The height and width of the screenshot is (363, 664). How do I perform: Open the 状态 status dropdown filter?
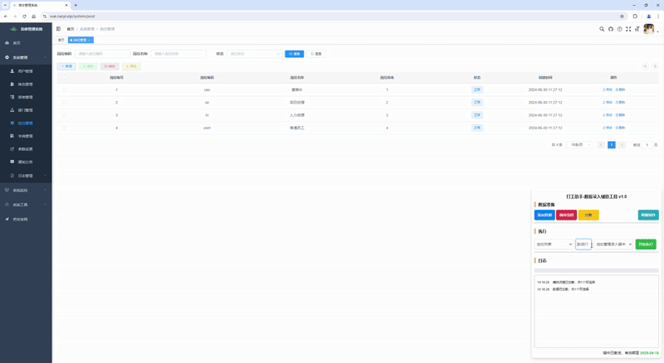coord(255,54)
